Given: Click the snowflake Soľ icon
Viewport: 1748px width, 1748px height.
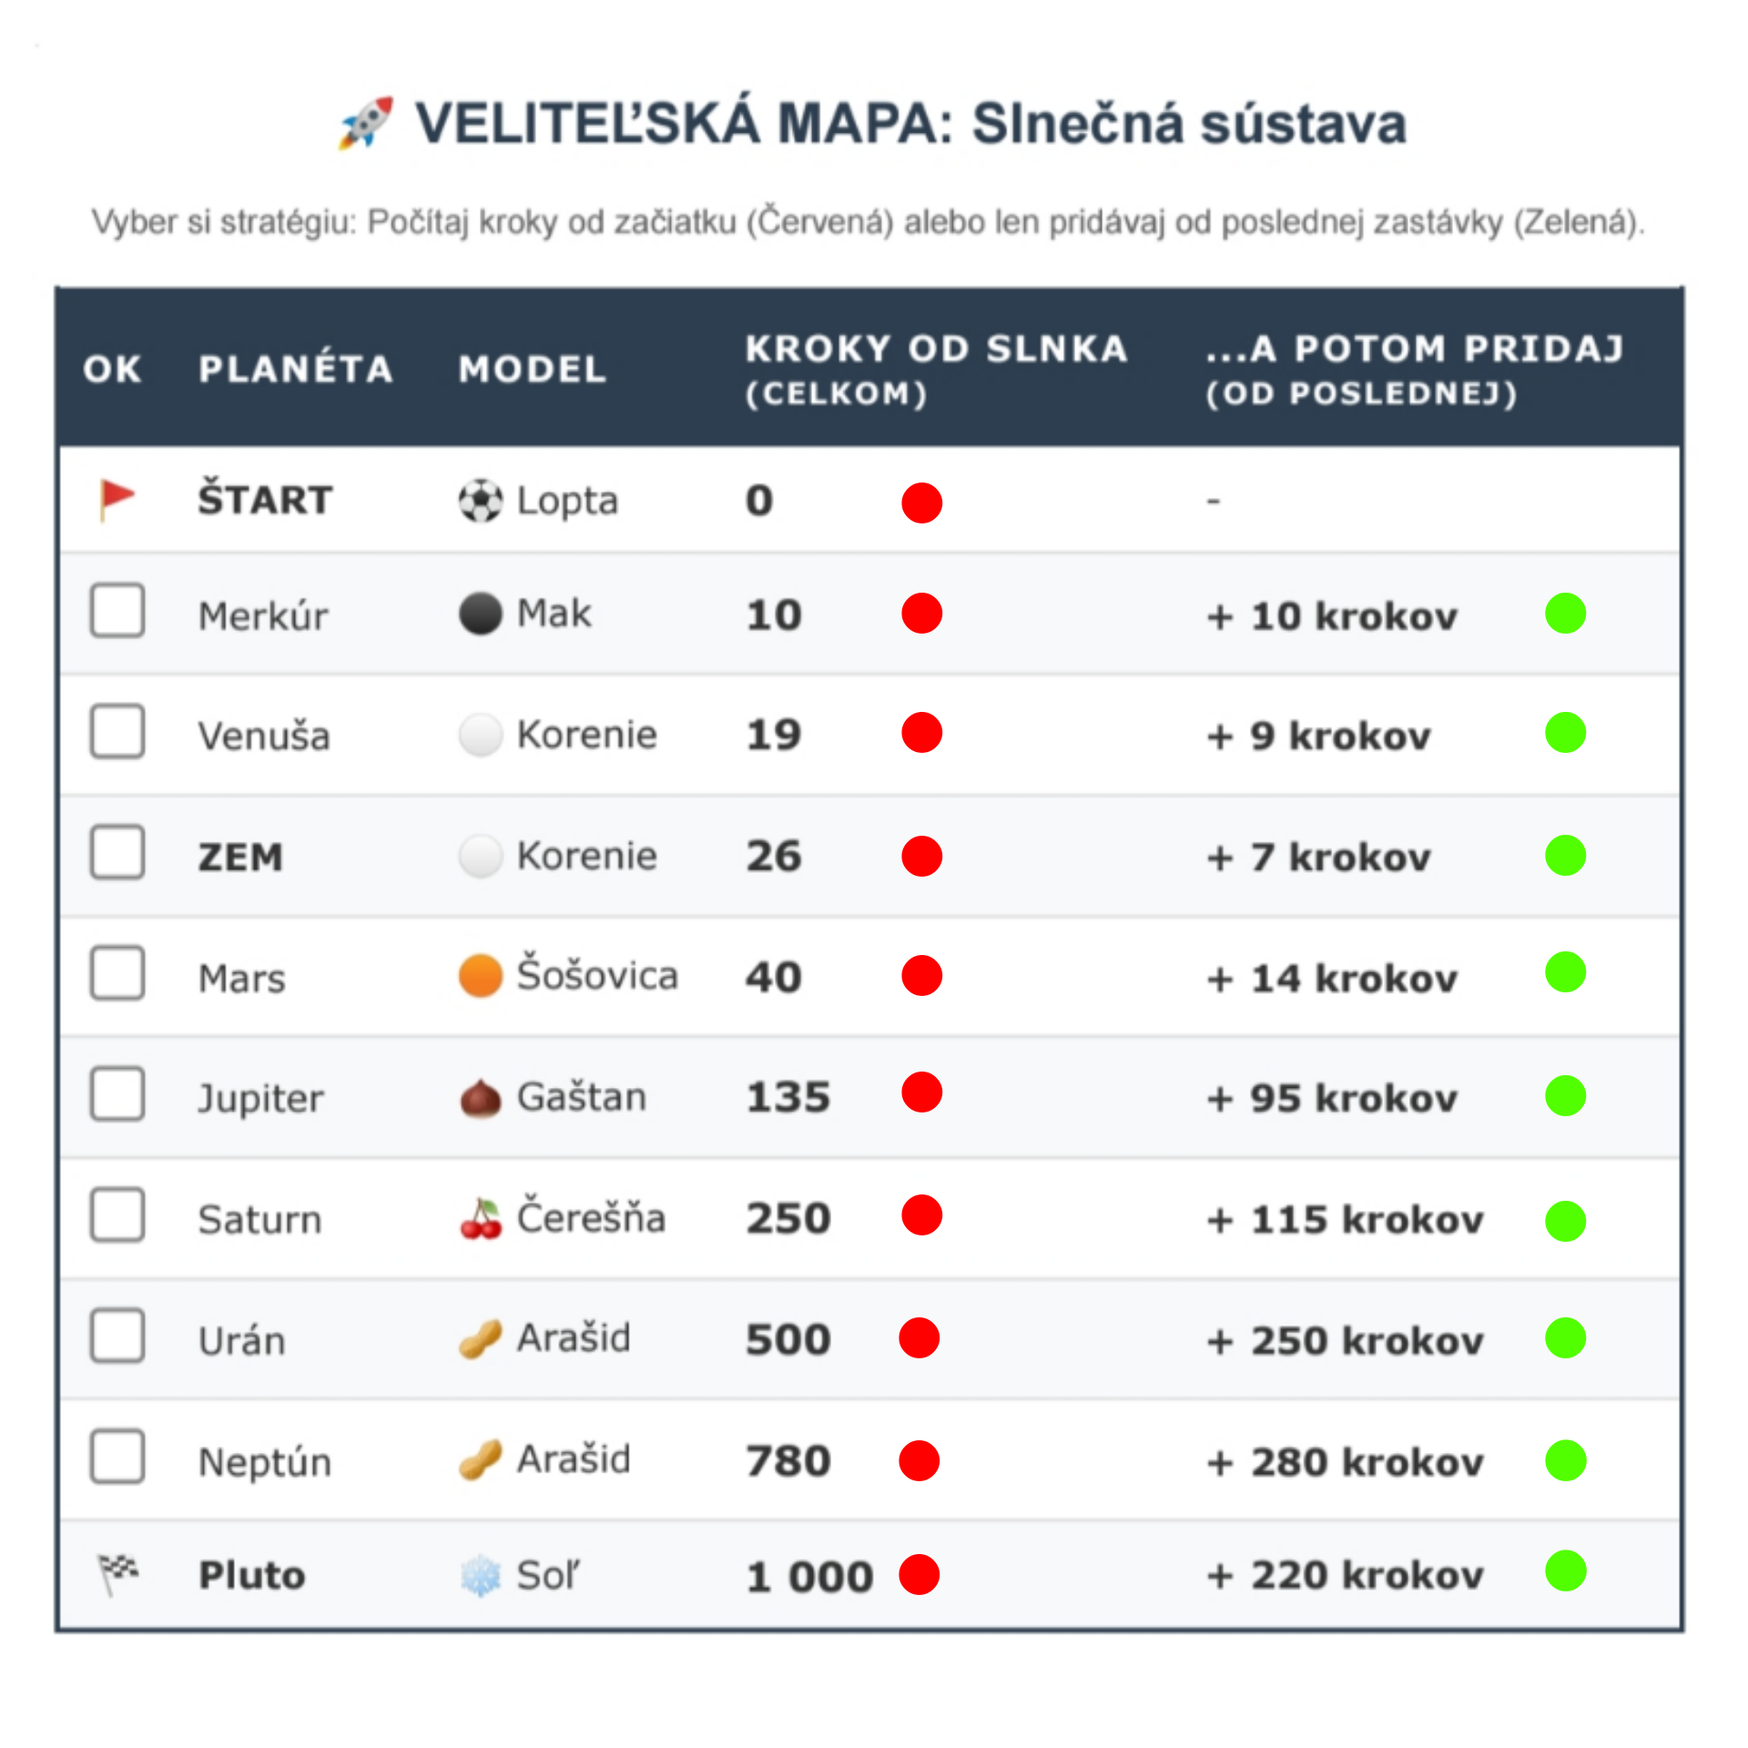Looking at the screenshot, I should 480,1576.
